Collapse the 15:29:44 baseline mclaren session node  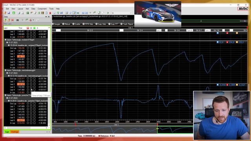(x=9, y=45)
